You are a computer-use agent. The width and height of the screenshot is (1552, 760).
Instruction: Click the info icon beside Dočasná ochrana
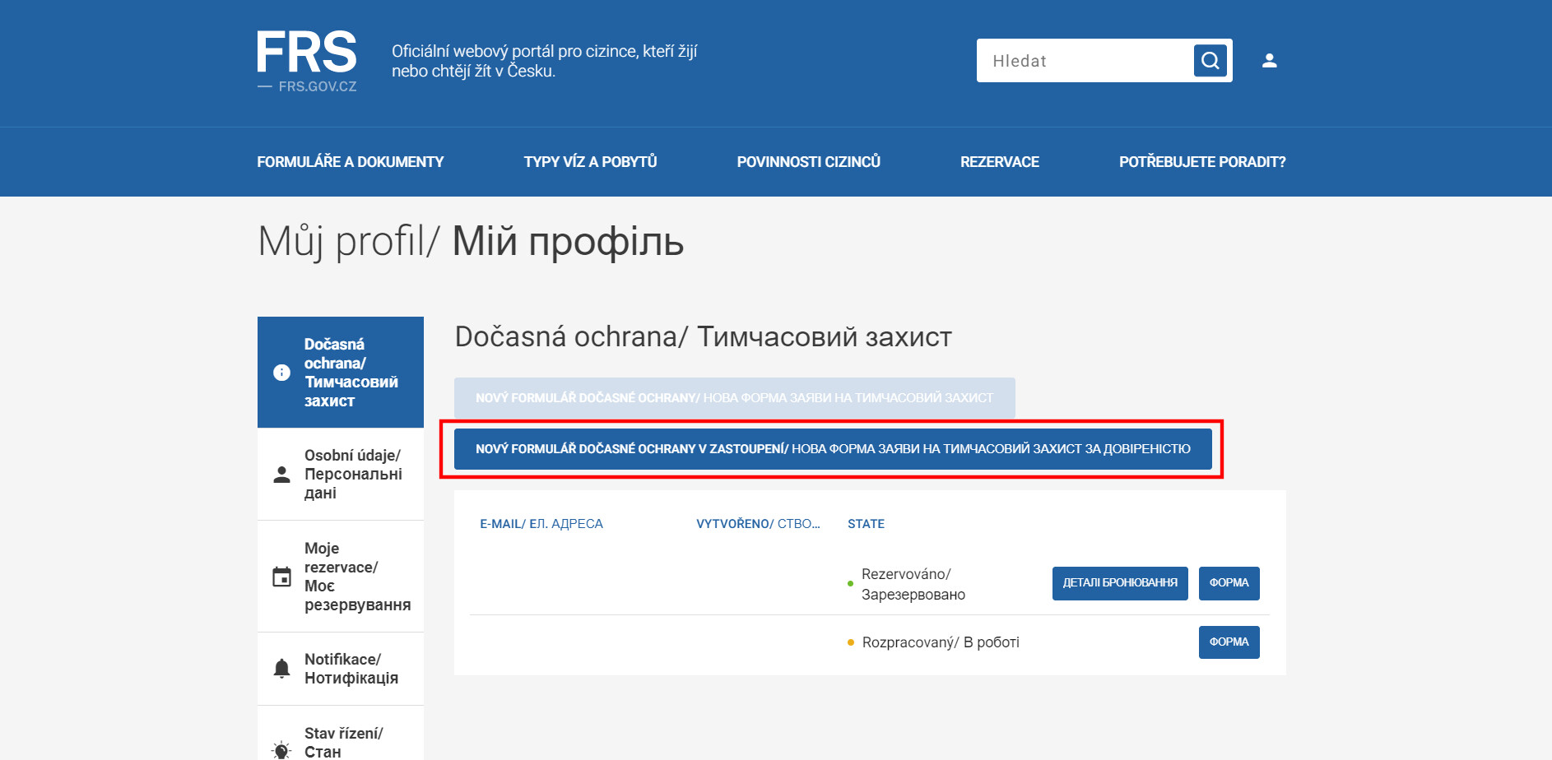click(x=281, y=373)
